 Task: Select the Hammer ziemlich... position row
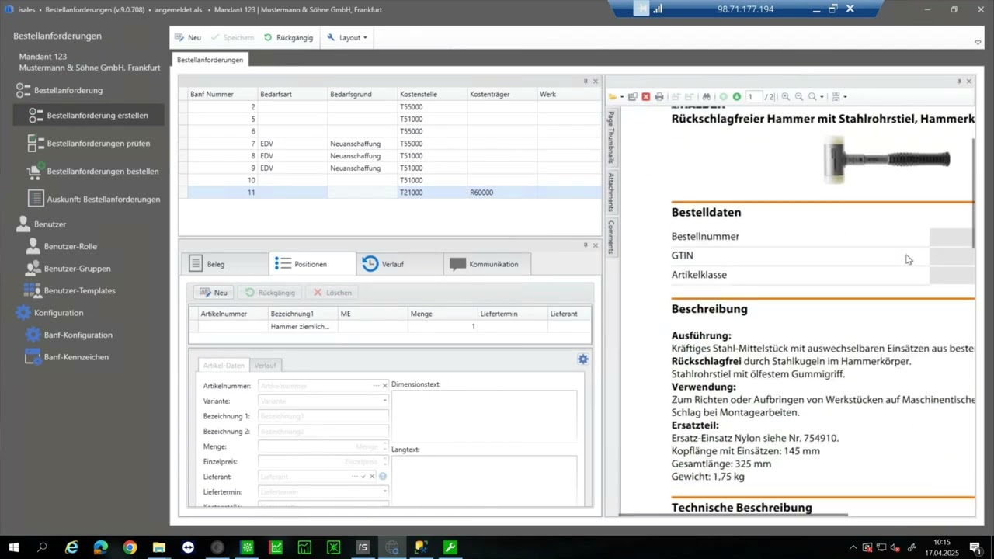click(x=390, y=327)
